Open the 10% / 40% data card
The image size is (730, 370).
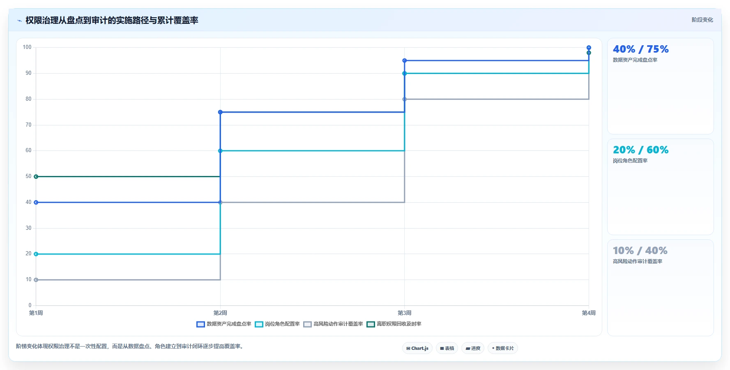coord(660,288)
